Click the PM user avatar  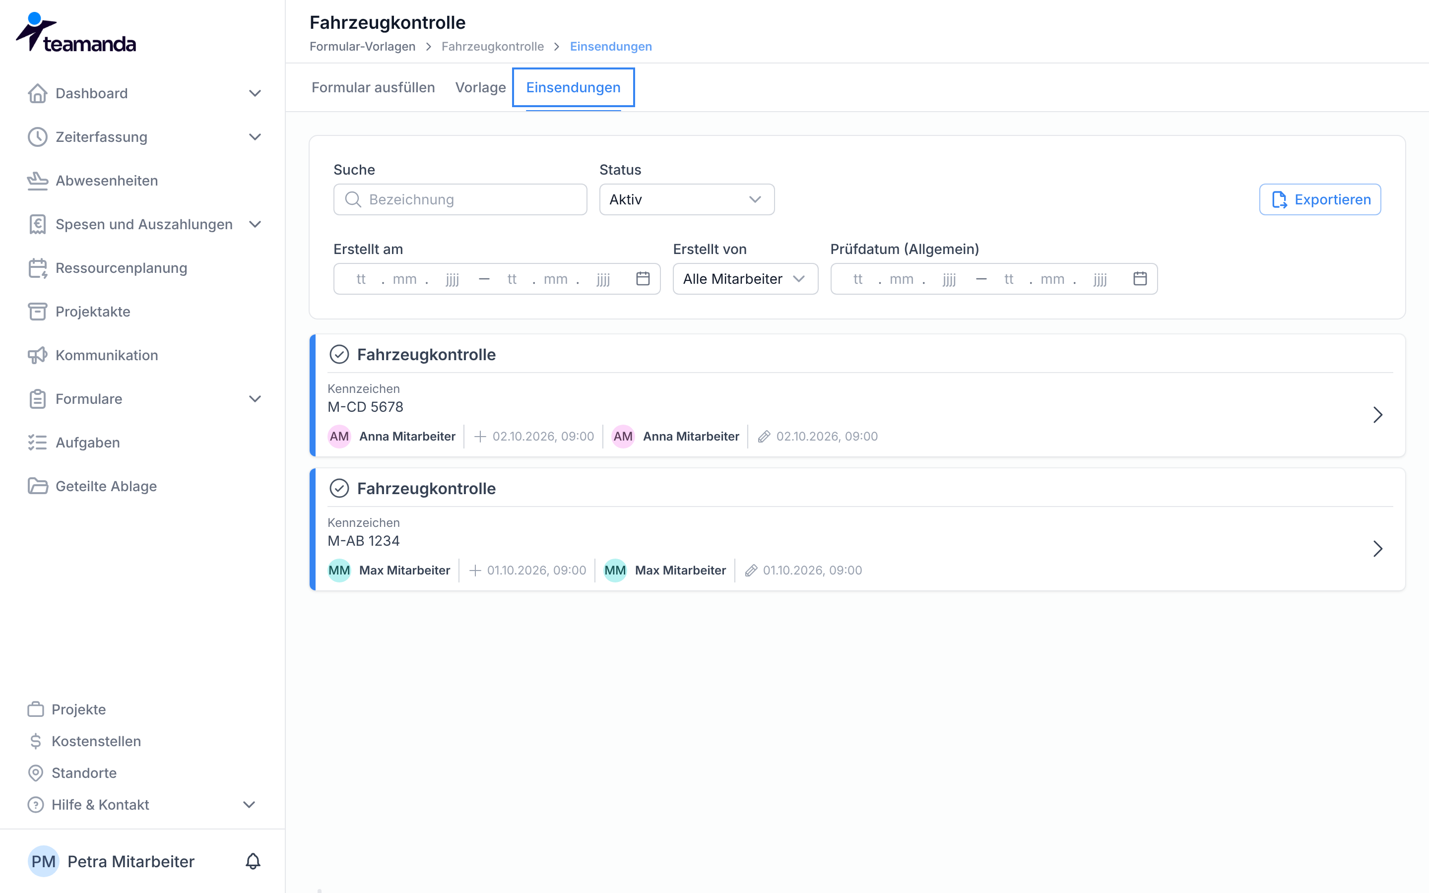[x=43, y=861]
